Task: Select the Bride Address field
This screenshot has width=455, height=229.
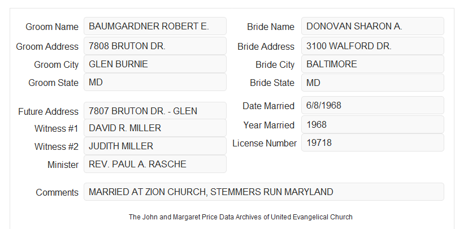Action: (372, 46)
